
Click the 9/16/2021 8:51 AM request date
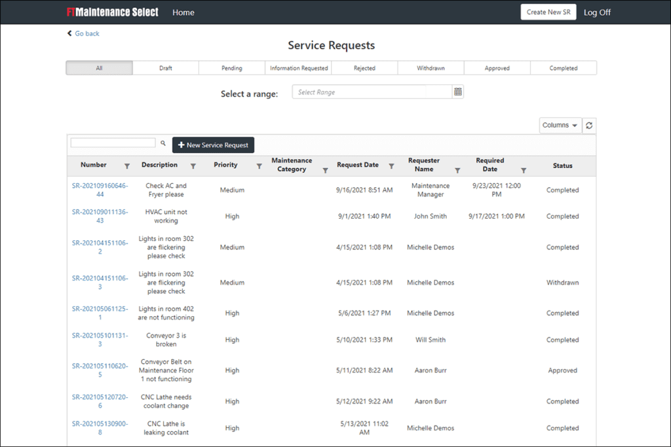click(364, 190)
